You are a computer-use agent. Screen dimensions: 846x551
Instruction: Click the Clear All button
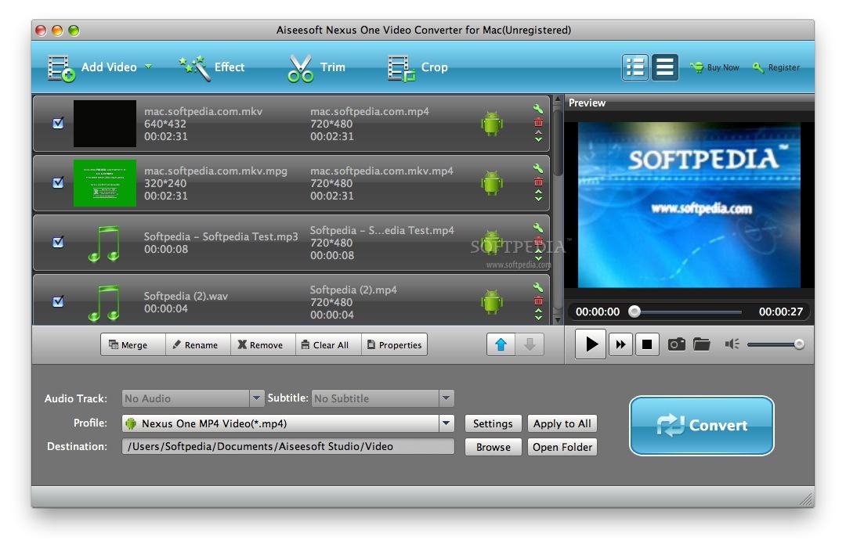(x=328, y=345)
